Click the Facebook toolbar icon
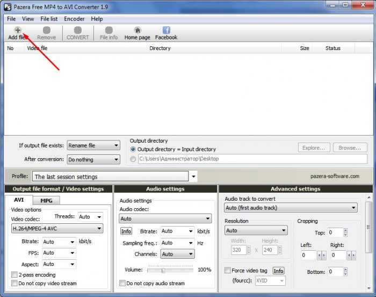 (x=166, y=31)
